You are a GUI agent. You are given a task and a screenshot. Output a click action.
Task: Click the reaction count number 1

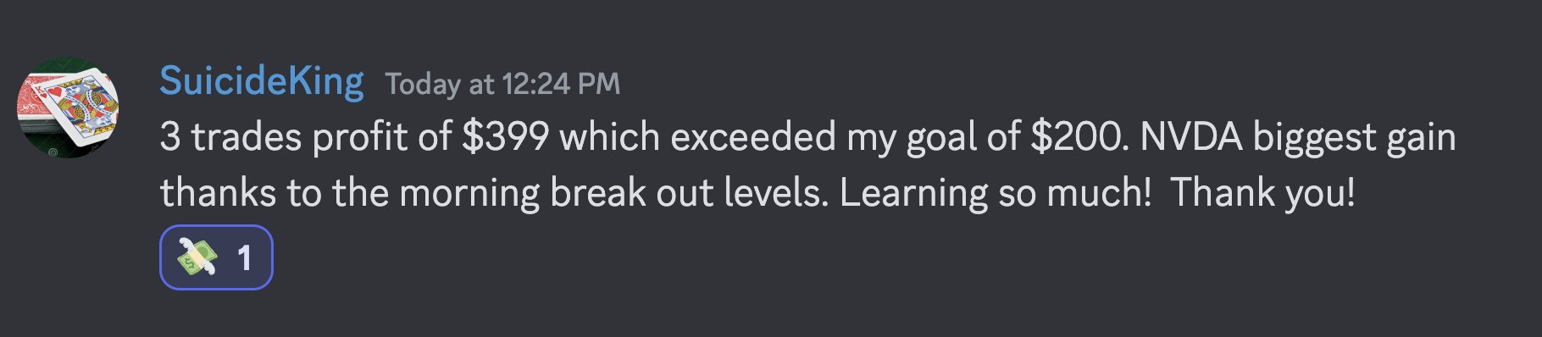244,258
